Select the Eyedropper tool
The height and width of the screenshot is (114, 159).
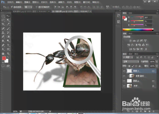tap(8, 24)
